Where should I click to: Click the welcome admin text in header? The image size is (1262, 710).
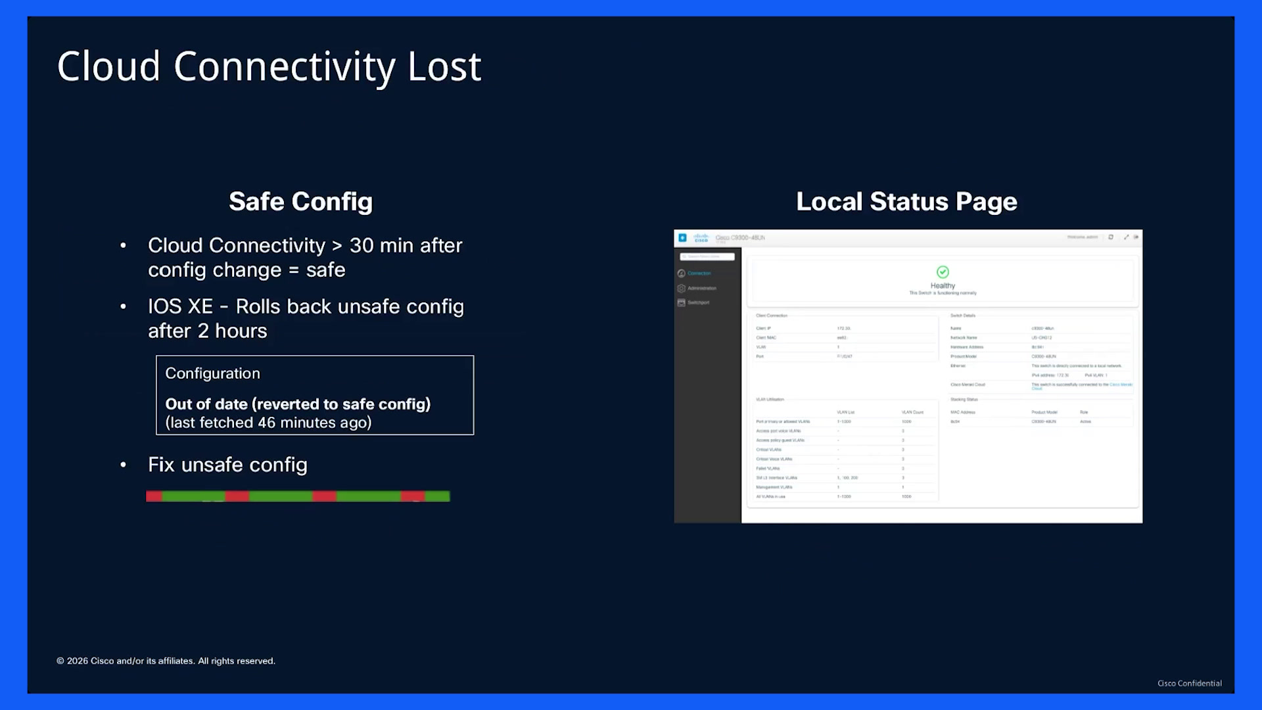(x=1083, y=237)
